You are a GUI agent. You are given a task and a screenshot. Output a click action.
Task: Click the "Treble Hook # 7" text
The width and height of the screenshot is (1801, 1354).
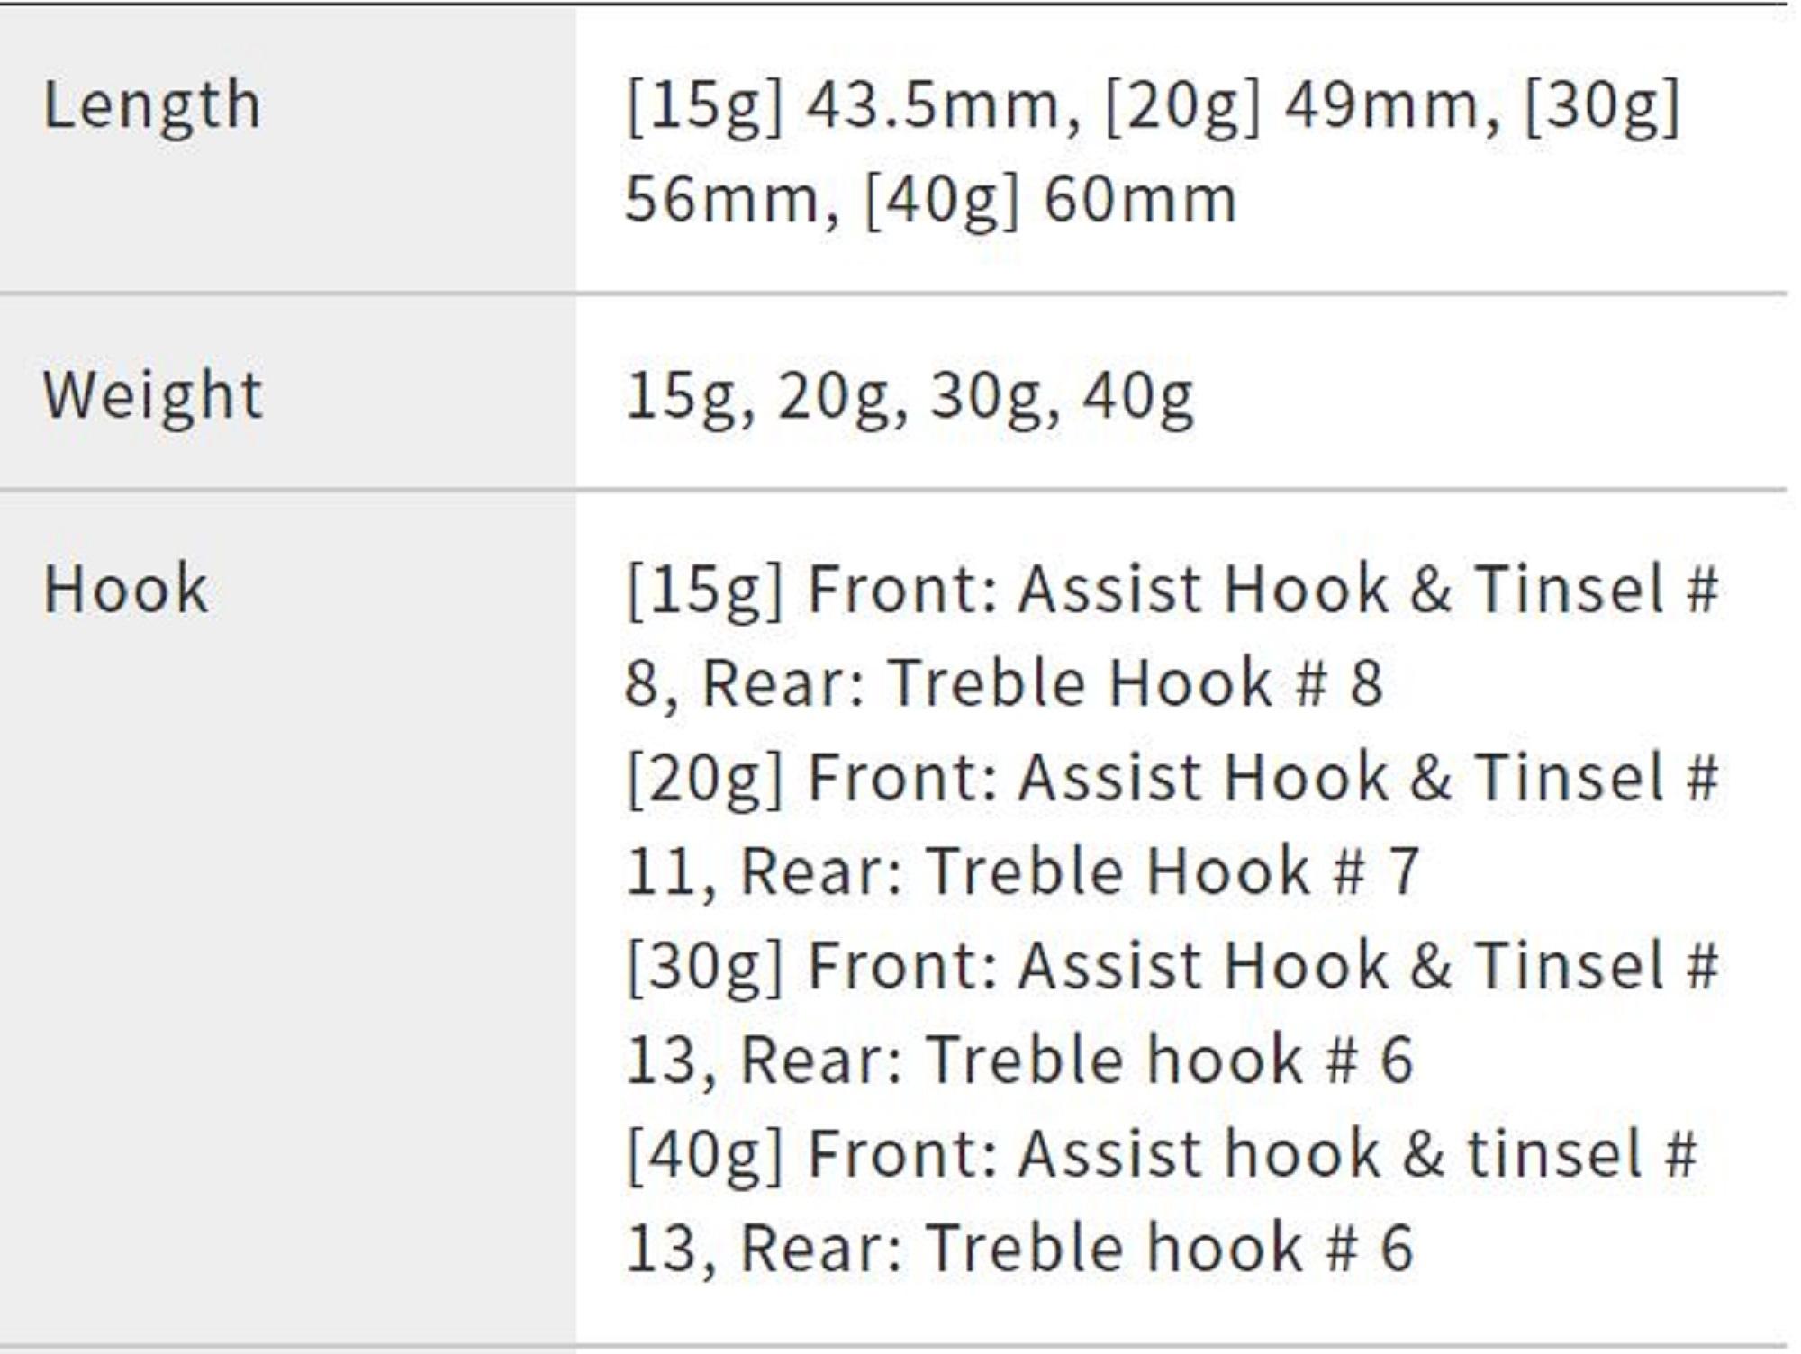click(1172, 871)
